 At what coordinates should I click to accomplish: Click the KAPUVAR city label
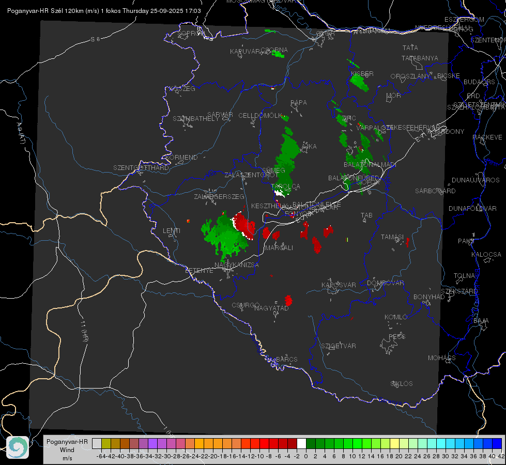pyautogui.click(x=245, y=52)
